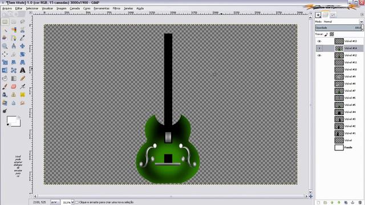The width and height of the screenshot is (365, 205).
Task: Select the Color Picker eyedropper tool
Action: pos(22,38)
